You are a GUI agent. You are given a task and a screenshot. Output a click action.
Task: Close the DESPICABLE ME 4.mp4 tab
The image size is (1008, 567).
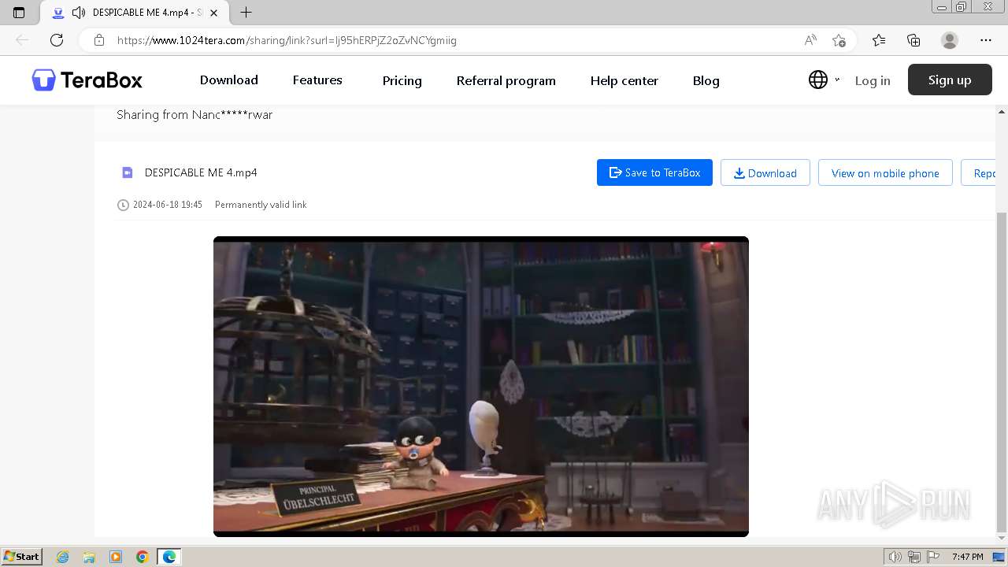[213, 13]
